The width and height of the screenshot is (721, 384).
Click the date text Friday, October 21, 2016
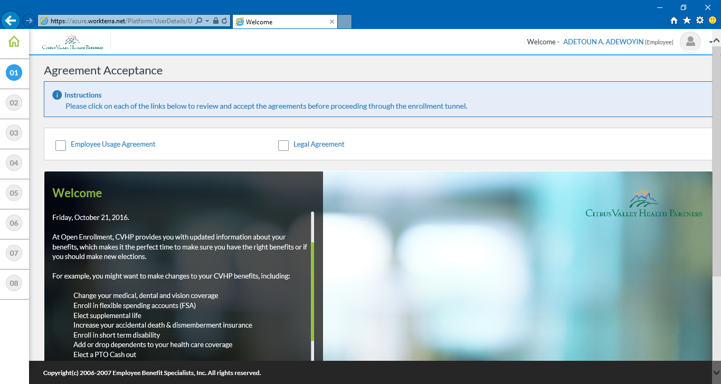point(91,217)
